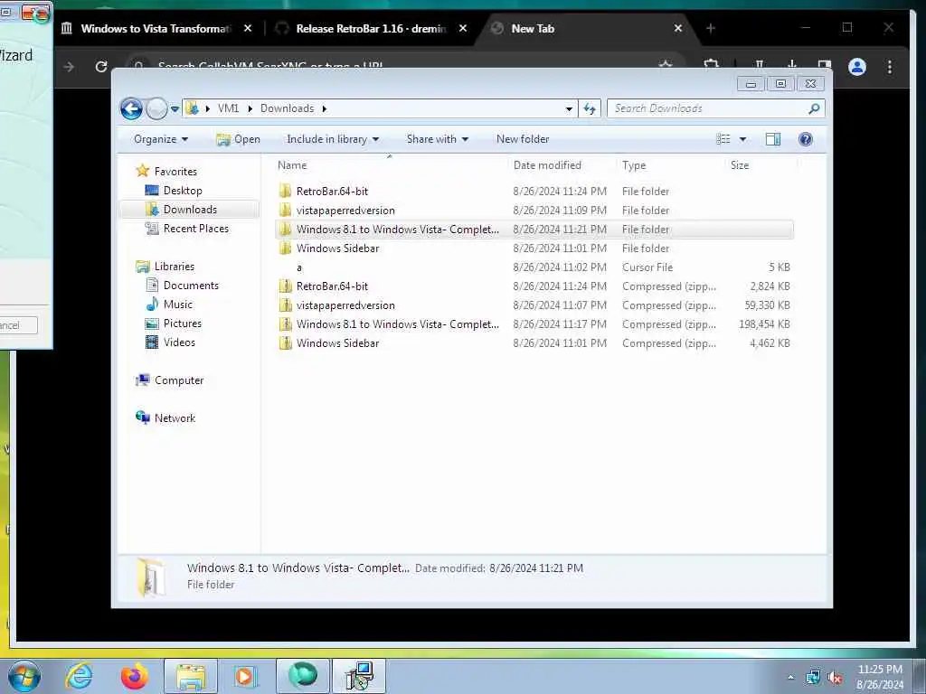Launch Firefox from the taskbar

click(x=134, y=676)
